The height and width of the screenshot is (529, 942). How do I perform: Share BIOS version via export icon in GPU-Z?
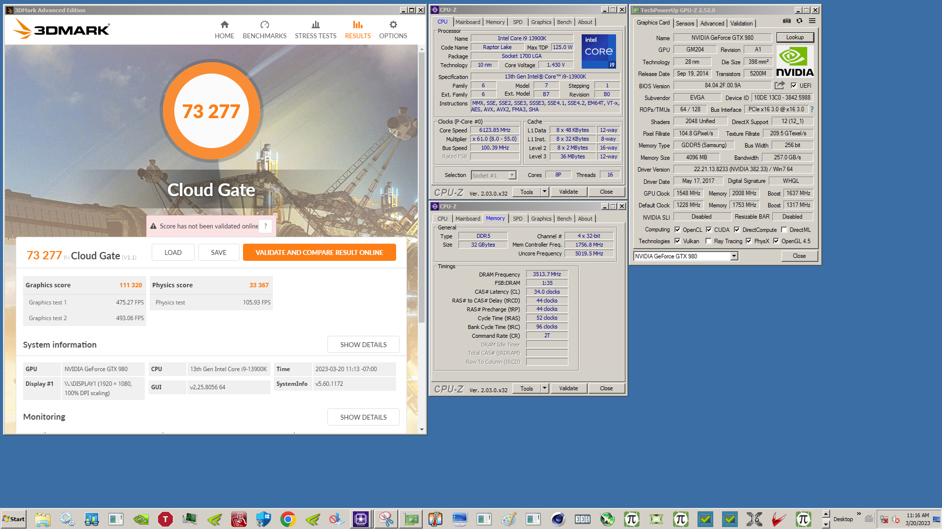(x=780, y=85)
